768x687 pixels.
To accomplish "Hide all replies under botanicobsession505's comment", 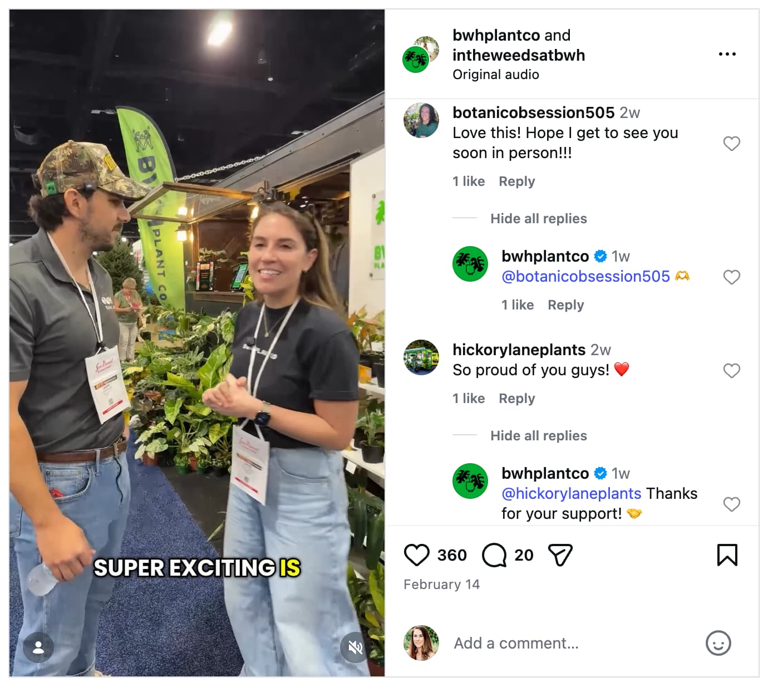I will tap(538, 218).
